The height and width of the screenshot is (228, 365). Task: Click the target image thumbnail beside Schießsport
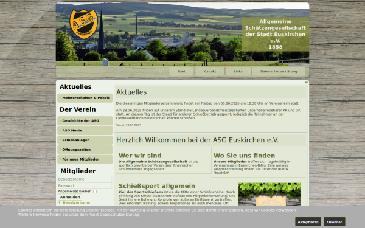(269, 195)
